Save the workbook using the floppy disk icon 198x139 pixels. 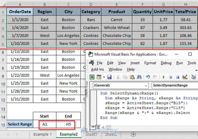tap(109, 77)
